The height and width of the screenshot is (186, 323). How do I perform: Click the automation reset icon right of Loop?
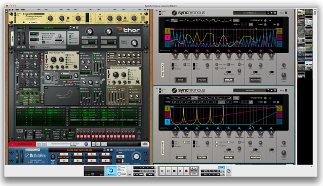pos(228,171)
